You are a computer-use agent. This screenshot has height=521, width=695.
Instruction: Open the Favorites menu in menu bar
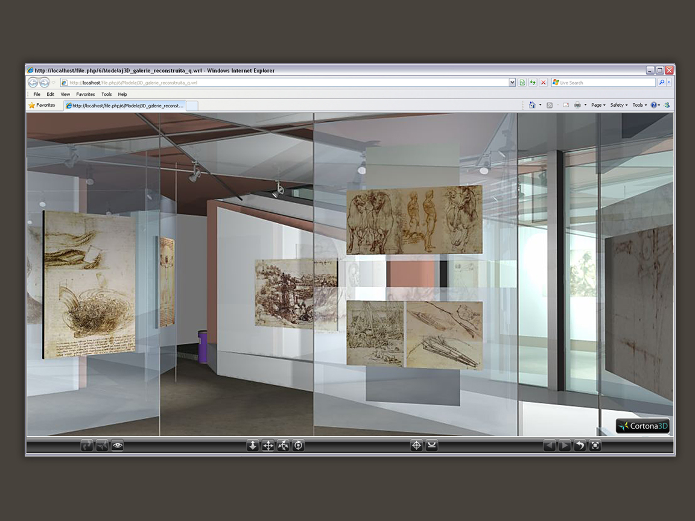click(86, 94)
